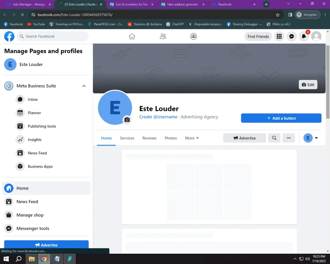Click the camera icon on profile picture
The height and width of the screenshot is (264, 330).
pyautogui.click(x=127, y=120)
